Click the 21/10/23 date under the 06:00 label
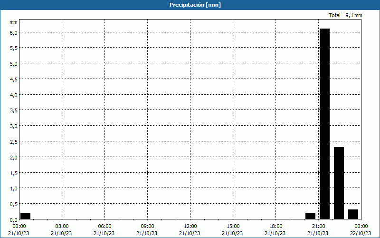The width and height of the screenshot is (380, 238). tap(104, 233)
